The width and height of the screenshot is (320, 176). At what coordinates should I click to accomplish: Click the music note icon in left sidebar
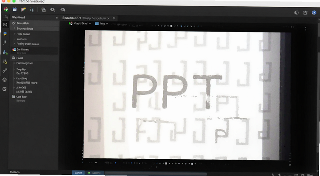pyautogui.click(x=5, y=42)
